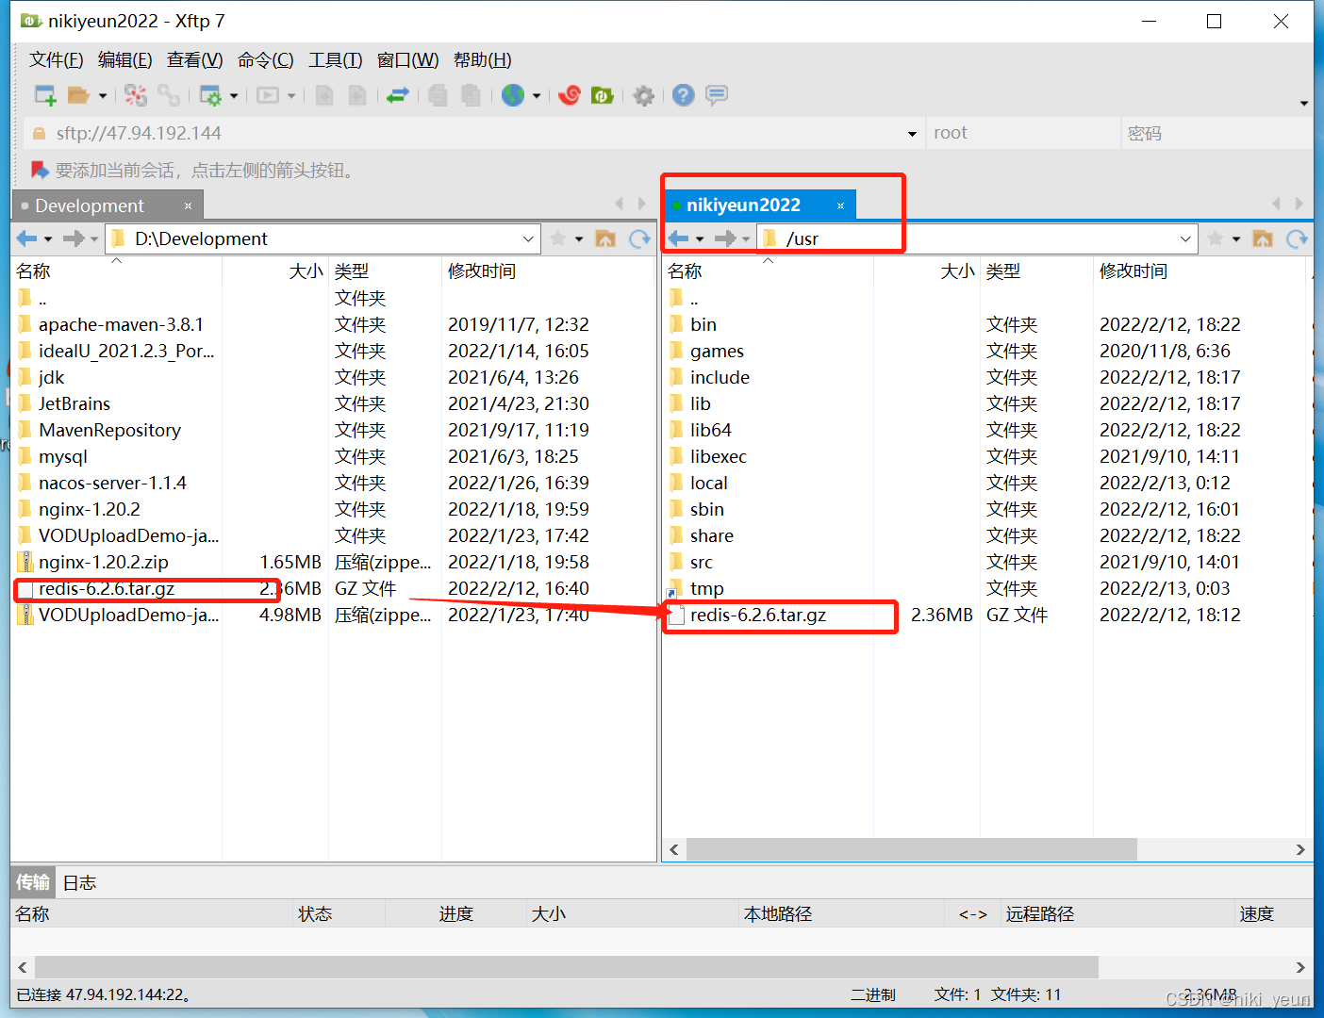The width and height of the screenshot is (1324, 1018).
Task: Close the nikiyeun2022 tab
Action: pyautogui.click(x=840, y=205)
